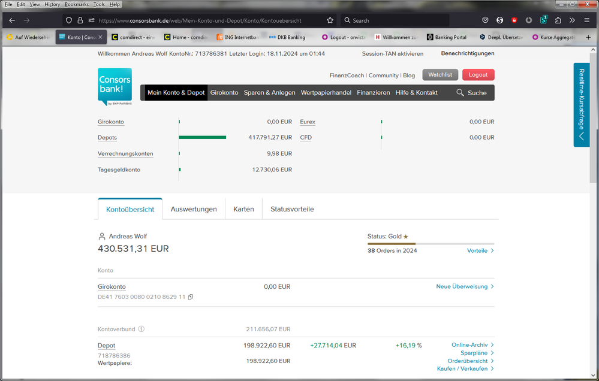Click the S-circle extension icon in the toolbar

pyautogui.click(x=499, y=20)
